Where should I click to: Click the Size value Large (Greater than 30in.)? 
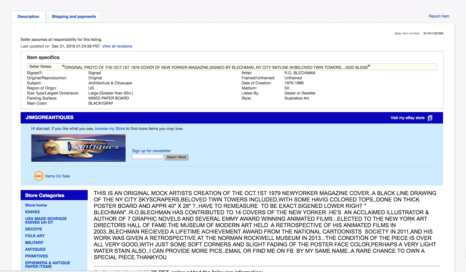(111, 93)
